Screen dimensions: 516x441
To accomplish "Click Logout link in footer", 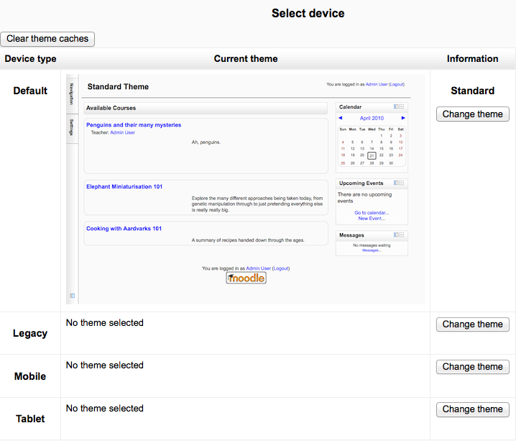I will coord(281,268).
